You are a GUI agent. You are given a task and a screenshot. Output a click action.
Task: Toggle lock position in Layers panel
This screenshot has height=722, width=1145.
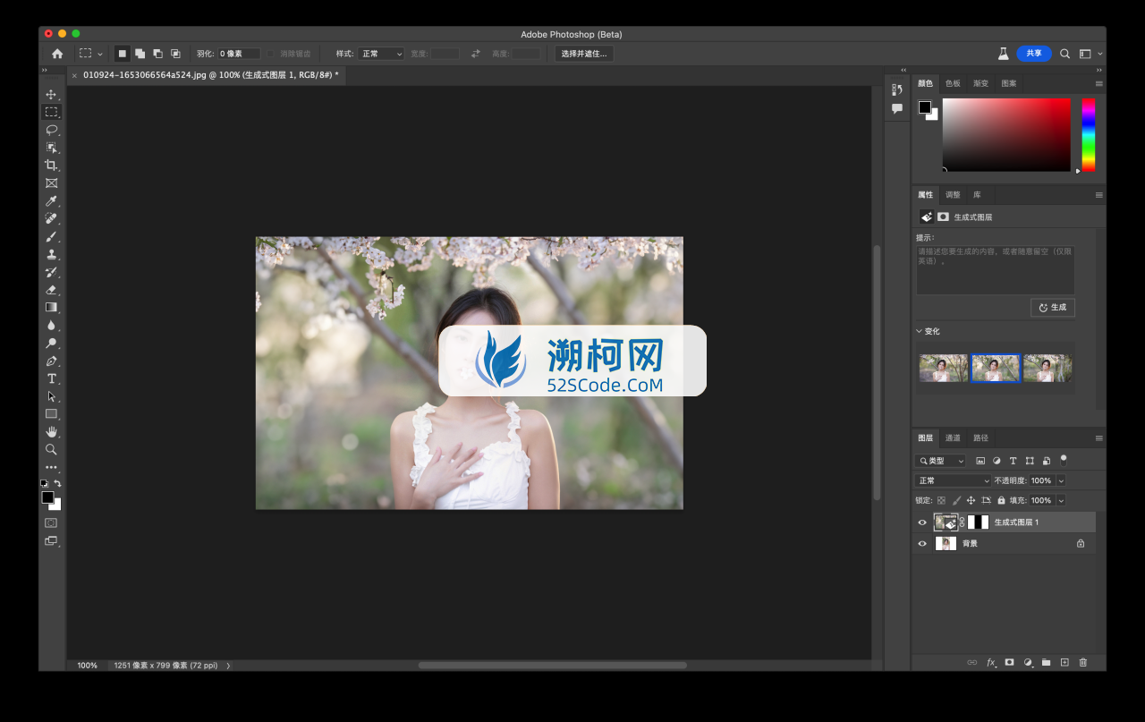971,501
